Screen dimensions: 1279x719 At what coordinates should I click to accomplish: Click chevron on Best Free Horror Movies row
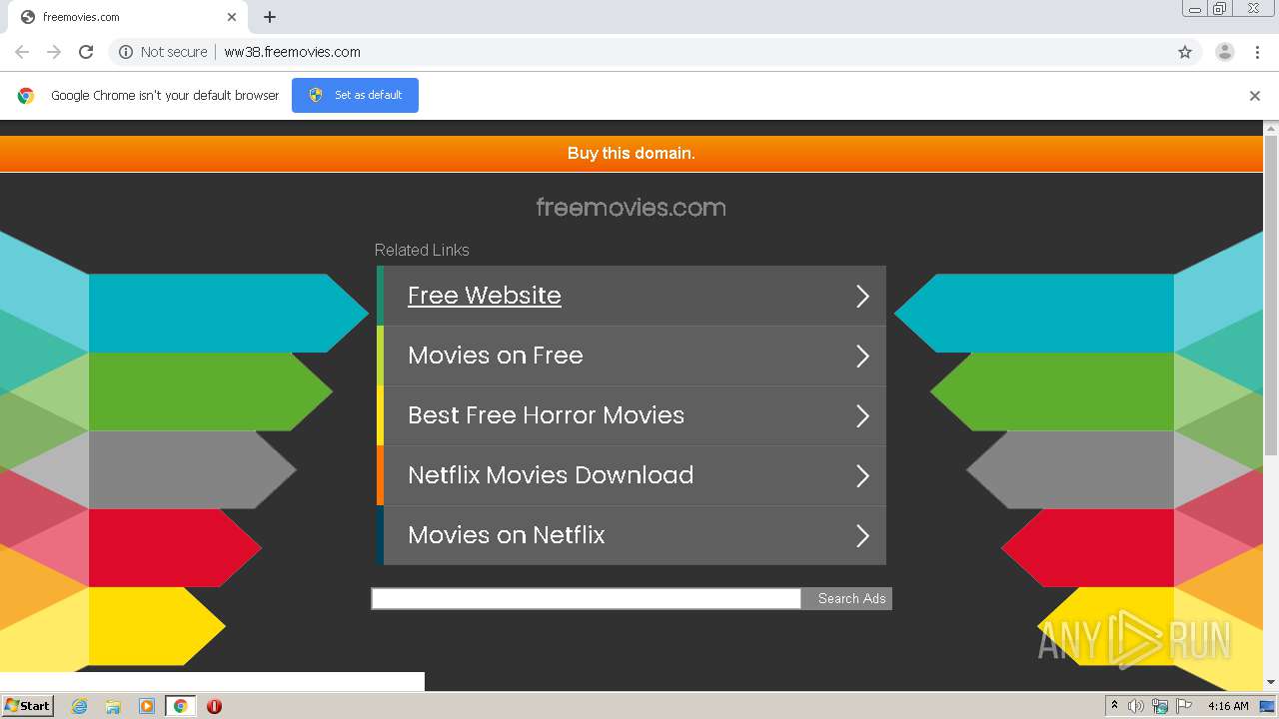pos(862,415)
